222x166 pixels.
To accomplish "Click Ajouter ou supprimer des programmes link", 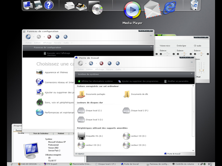I will [x=138, y=81].
